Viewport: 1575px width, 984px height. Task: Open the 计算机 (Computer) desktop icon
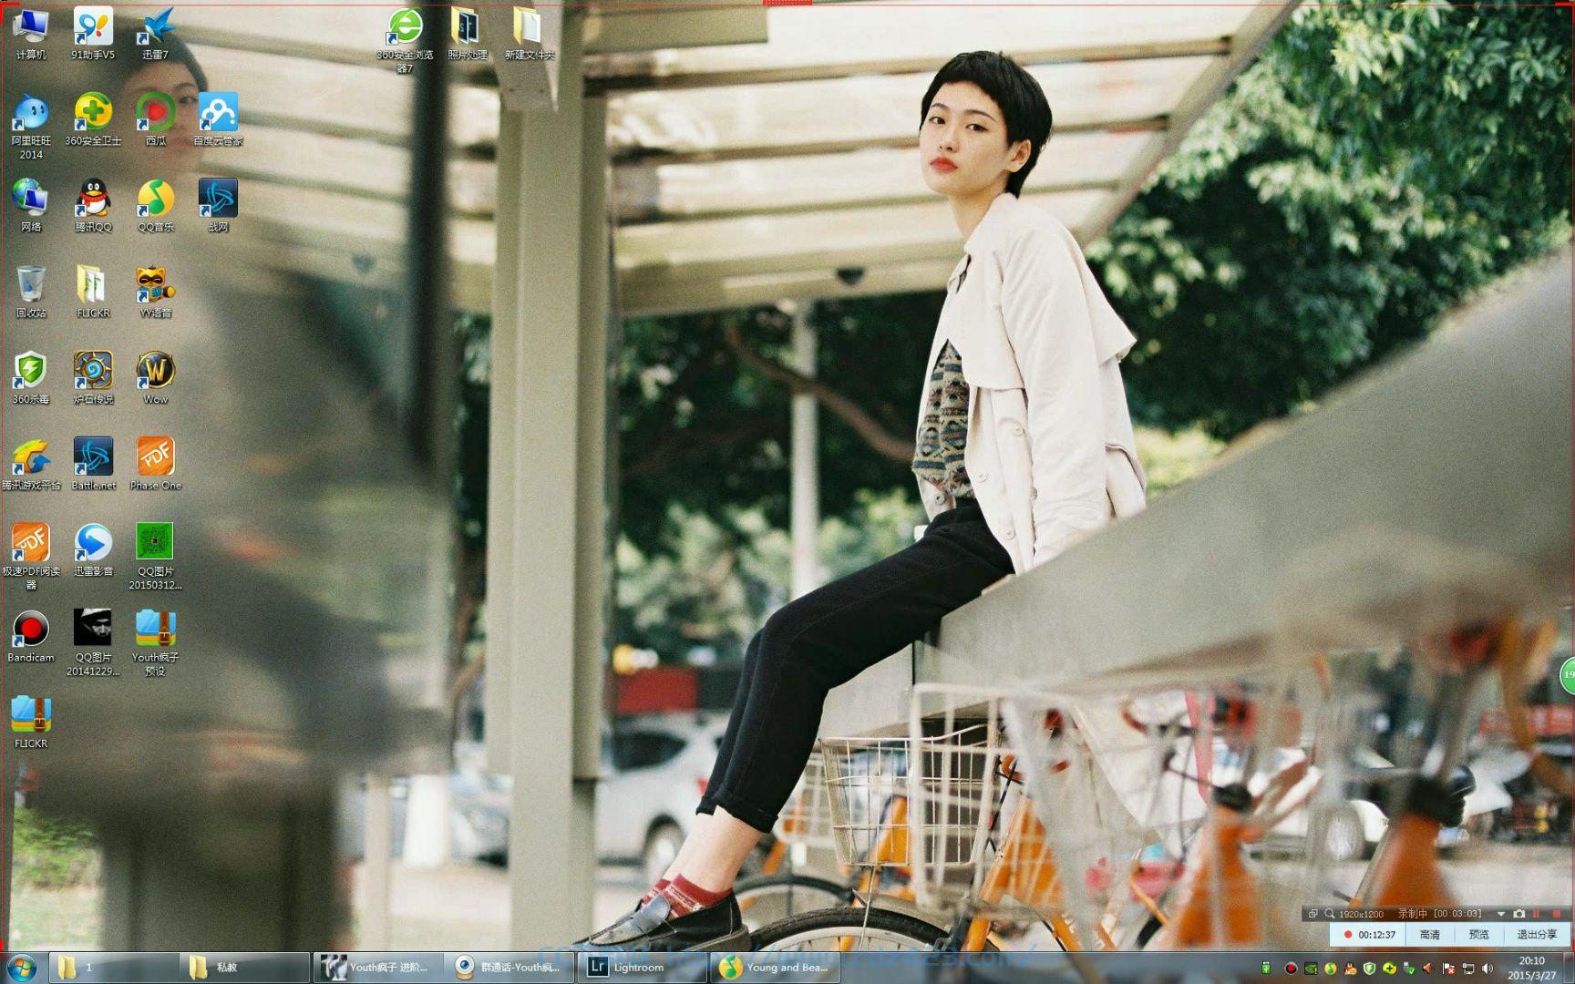(x=30, y=34)
